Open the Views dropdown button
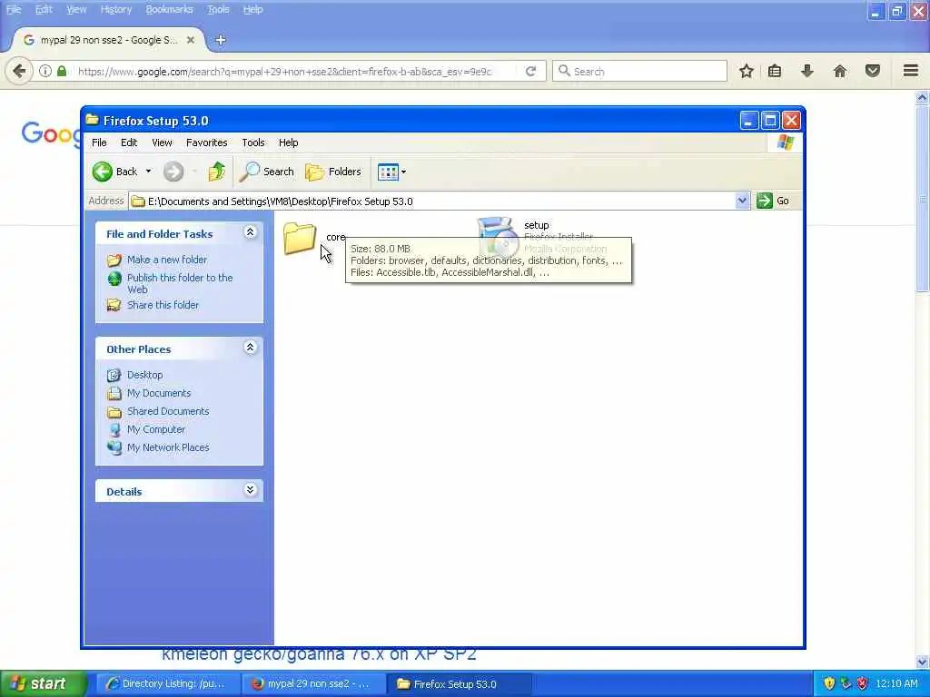 (392, 172)
